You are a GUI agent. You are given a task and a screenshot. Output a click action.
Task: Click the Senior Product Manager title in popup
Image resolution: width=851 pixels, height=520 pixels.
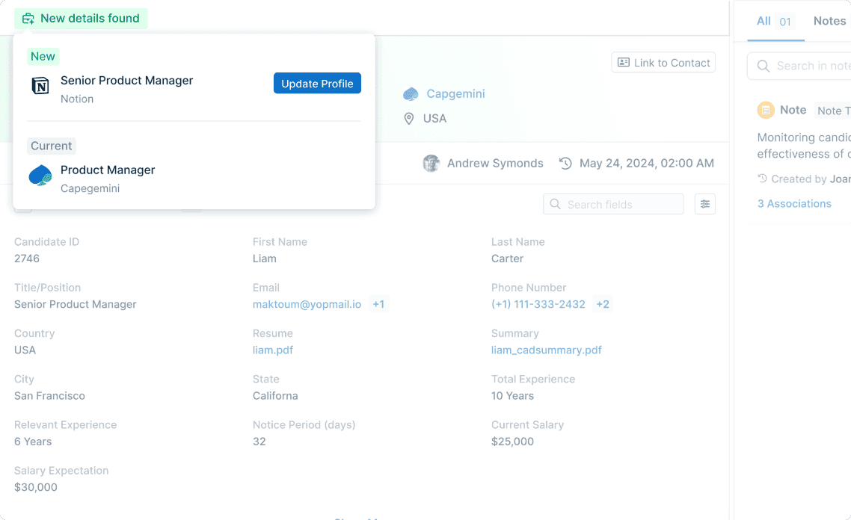(x=126, y=80)
